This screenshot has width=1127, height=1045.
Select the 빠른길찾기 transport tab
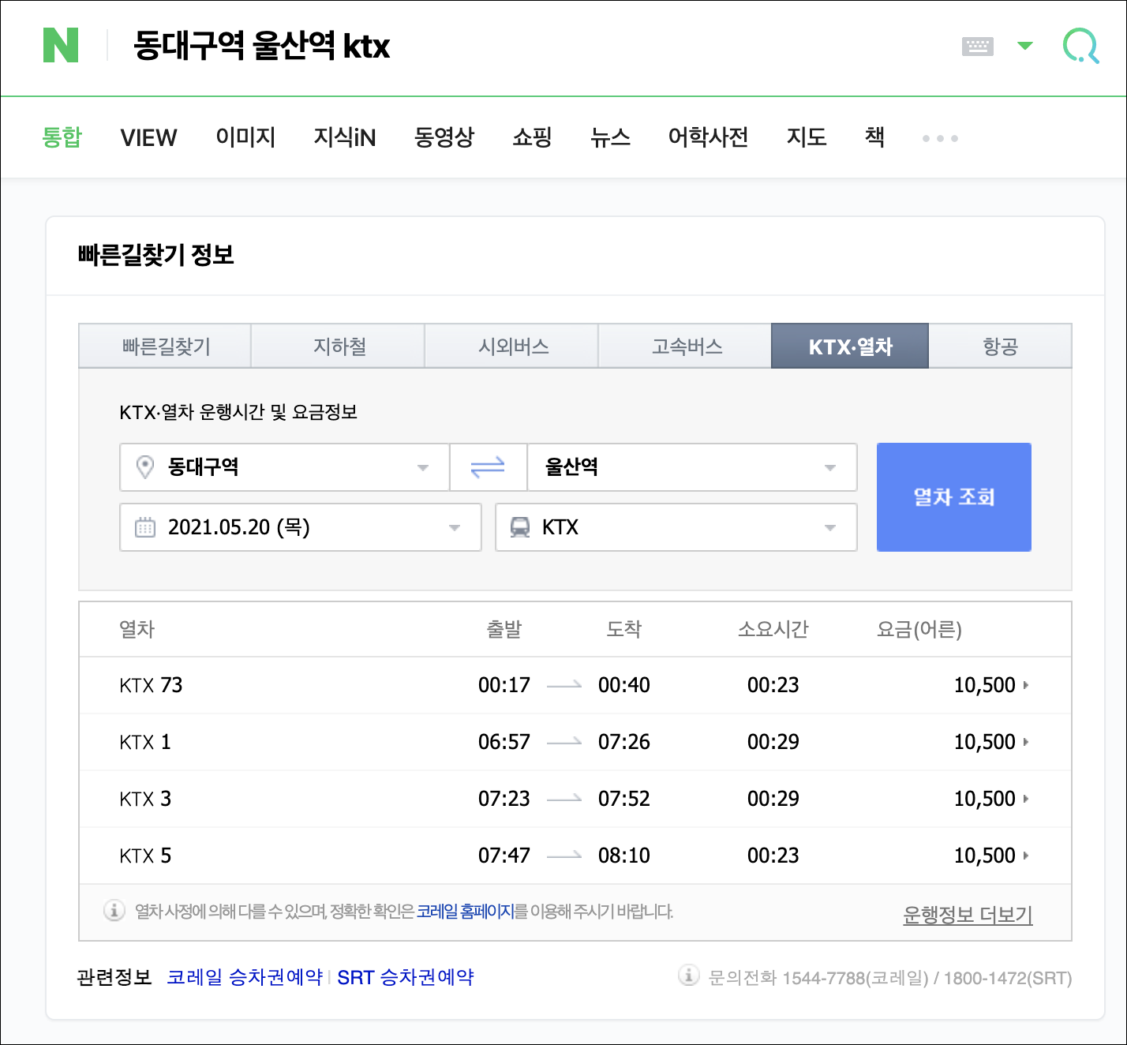pyautogui.click(x=165, y=346)
